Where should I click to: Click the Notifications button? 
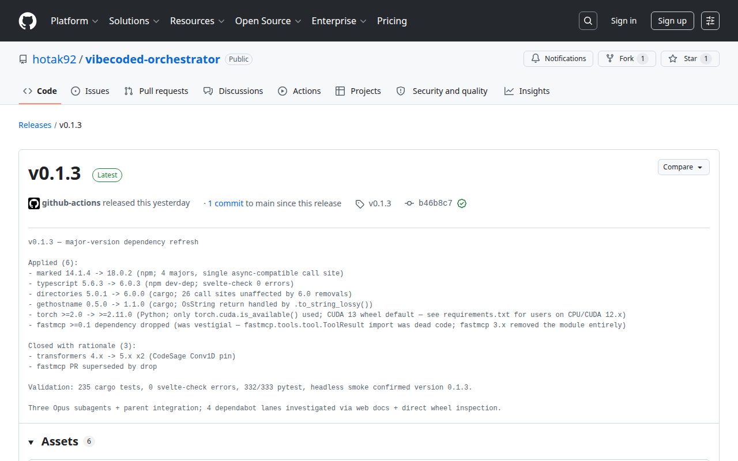tap(558, 59)
